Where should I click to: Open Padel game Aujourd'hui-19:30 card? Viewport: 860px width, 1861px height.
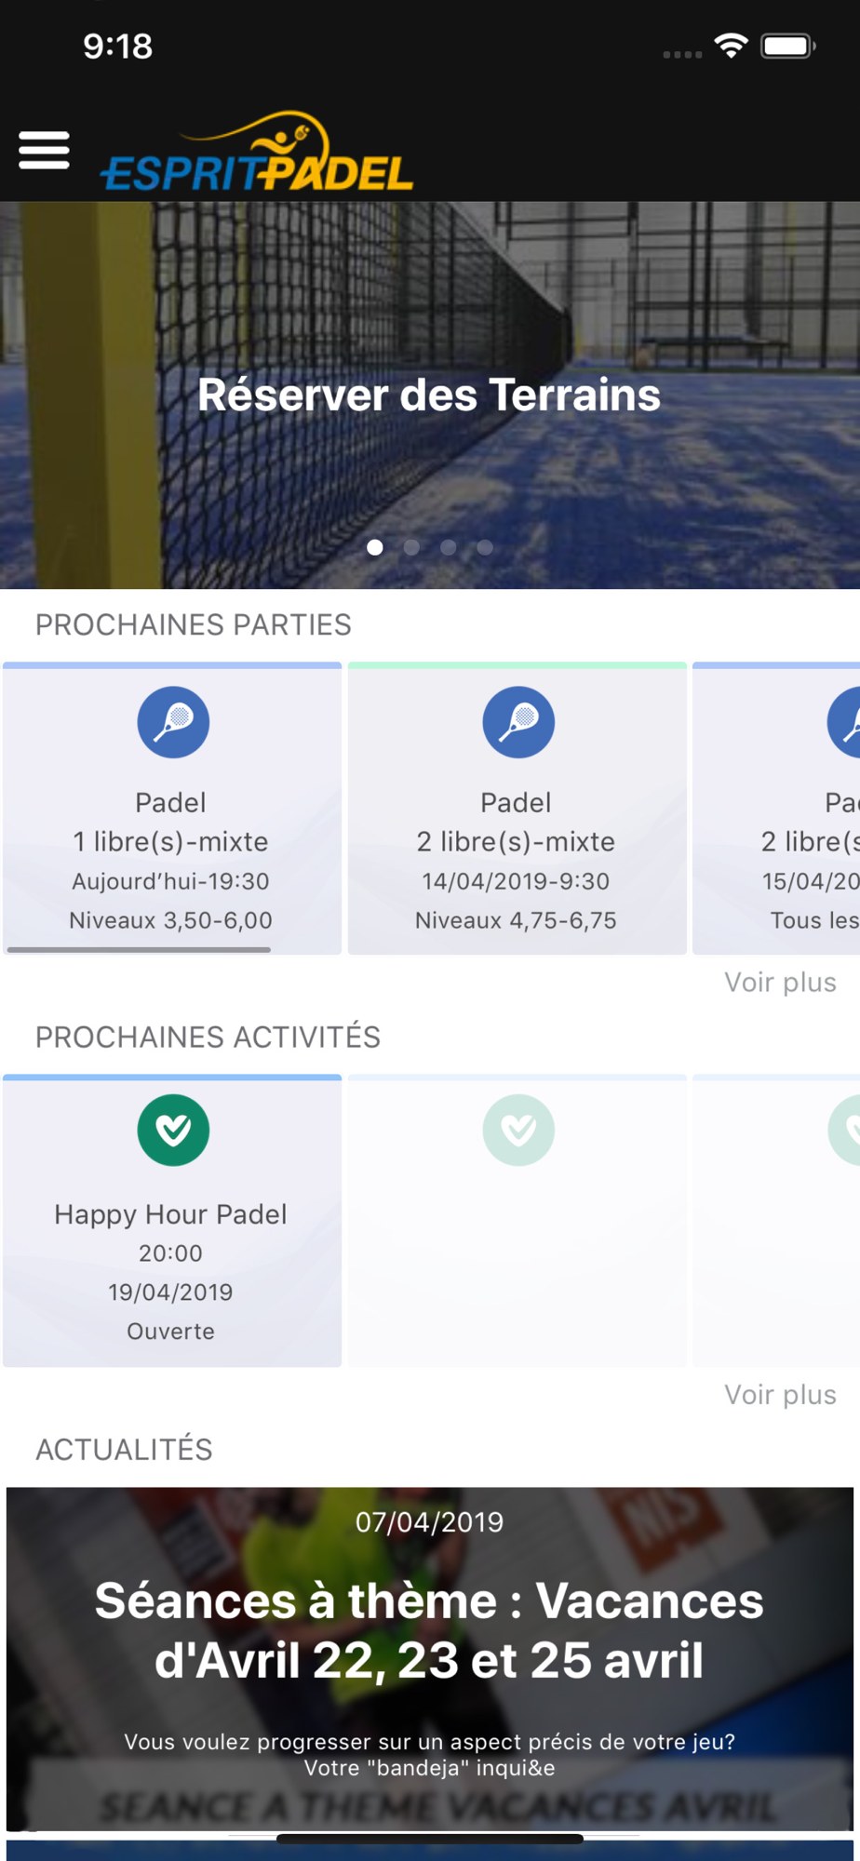172,808
